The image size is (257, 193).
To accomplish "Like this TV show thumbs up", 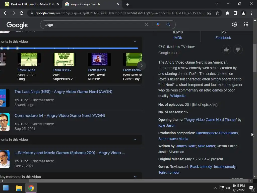I will click(226, 50).
